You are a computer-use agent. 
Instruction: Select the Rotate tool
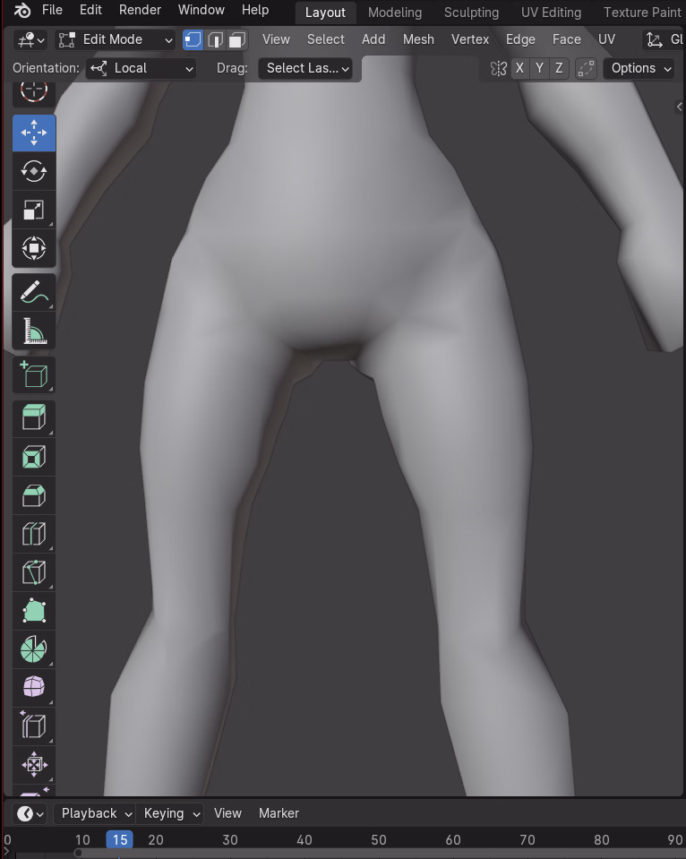pos(34,171)
